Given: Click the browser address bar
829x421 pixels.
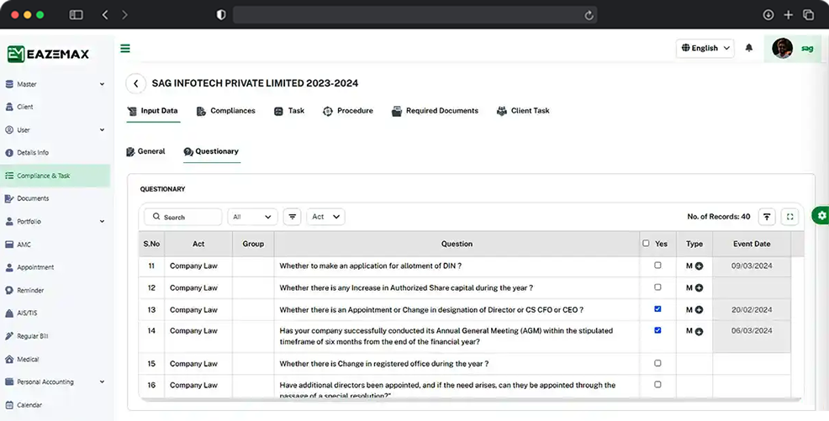Looking at the screenshot, I should pos(415,15).
